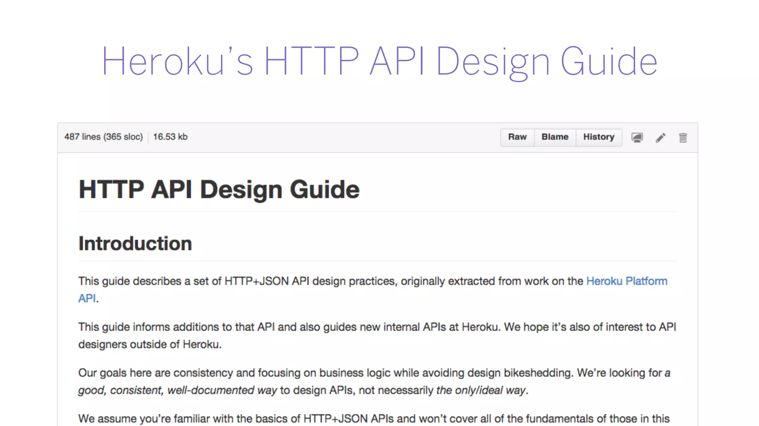Viewport: 759px width, 426px height.
Task: Click the 487 lines (365 sloc) text
Action: [x=103, y=137]
